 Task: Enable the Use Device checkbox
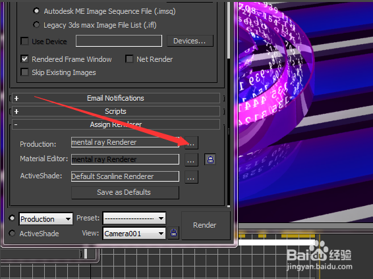24,41
